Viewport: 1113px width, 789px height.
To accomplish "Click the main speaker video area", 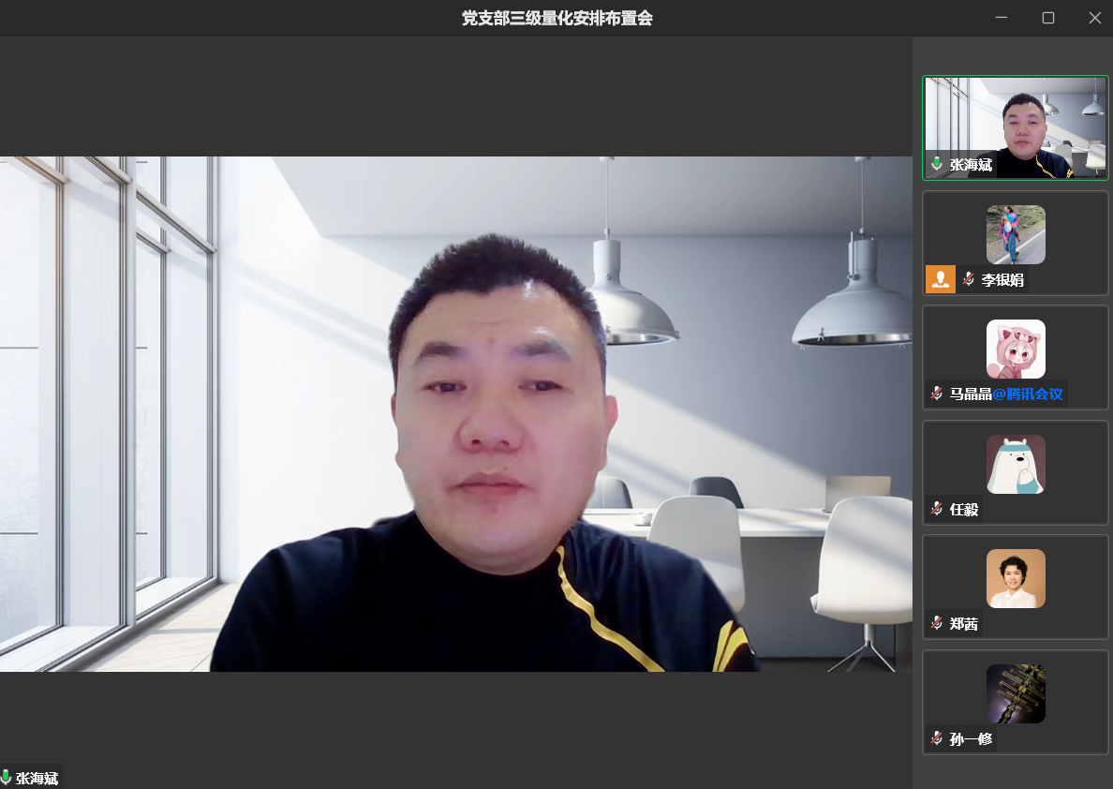I will [455, 413].
